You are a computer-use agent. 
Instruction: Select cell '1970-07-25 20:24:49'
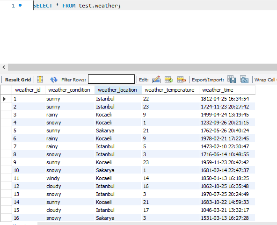coord(227,194)
